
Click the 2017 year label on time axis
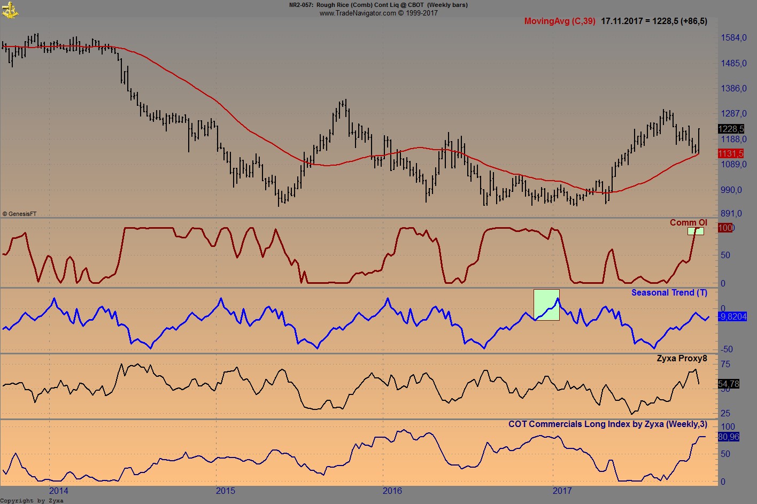pyautogui.click(x=562, y=491)
